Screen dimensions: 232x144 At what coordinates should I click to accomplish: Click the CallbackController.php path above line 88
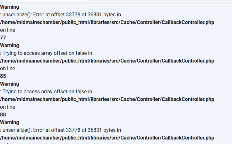107,99
